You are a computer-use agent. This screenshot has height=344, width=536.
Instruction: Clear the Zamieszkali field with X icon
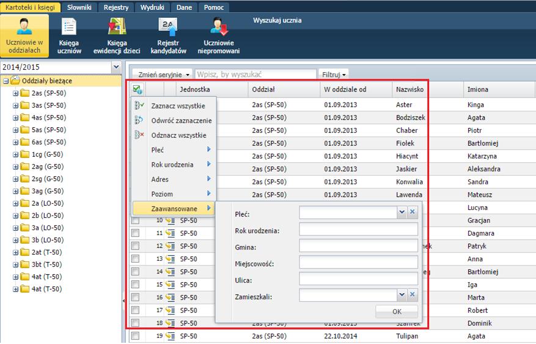[413, 294]
